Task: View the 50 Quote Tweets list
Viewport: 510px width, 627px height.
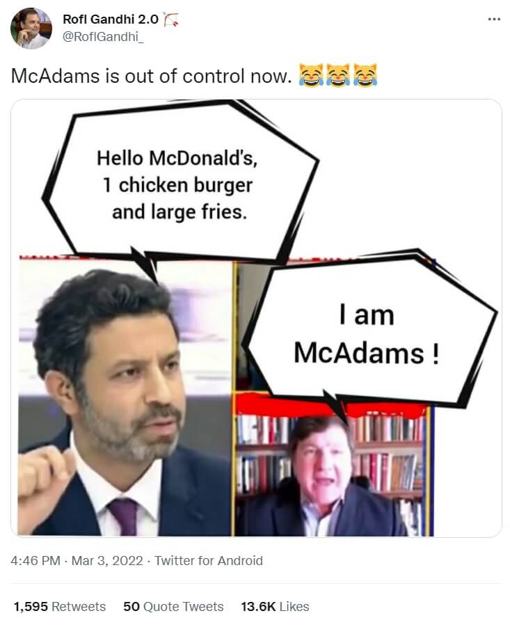Action: (173, 607)
